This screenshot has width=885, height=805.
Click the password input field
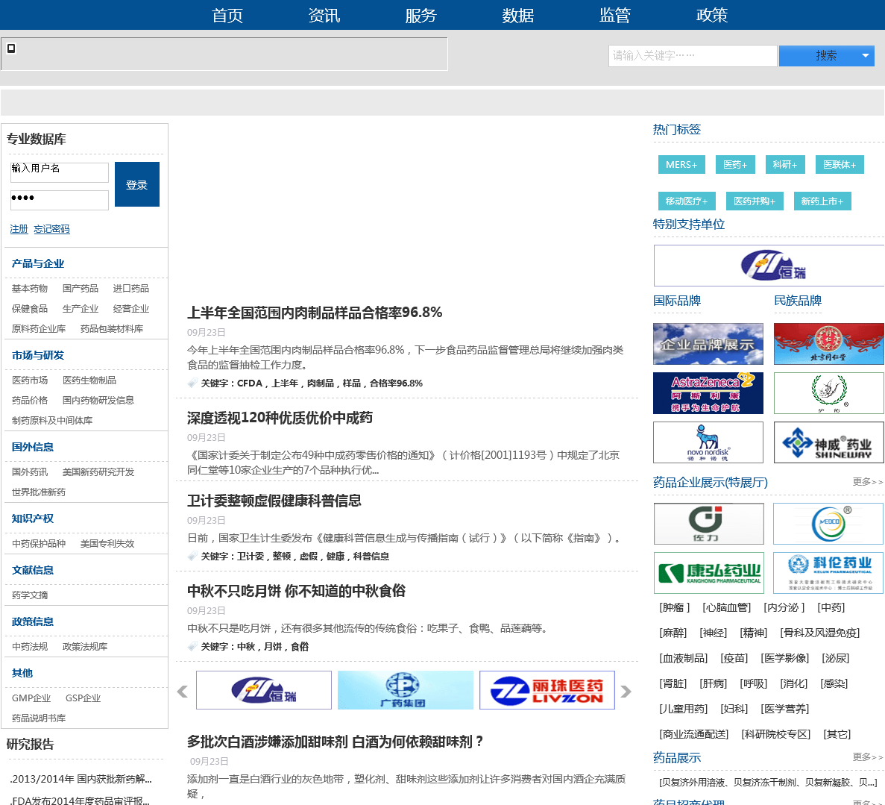[x=59, y=200]
